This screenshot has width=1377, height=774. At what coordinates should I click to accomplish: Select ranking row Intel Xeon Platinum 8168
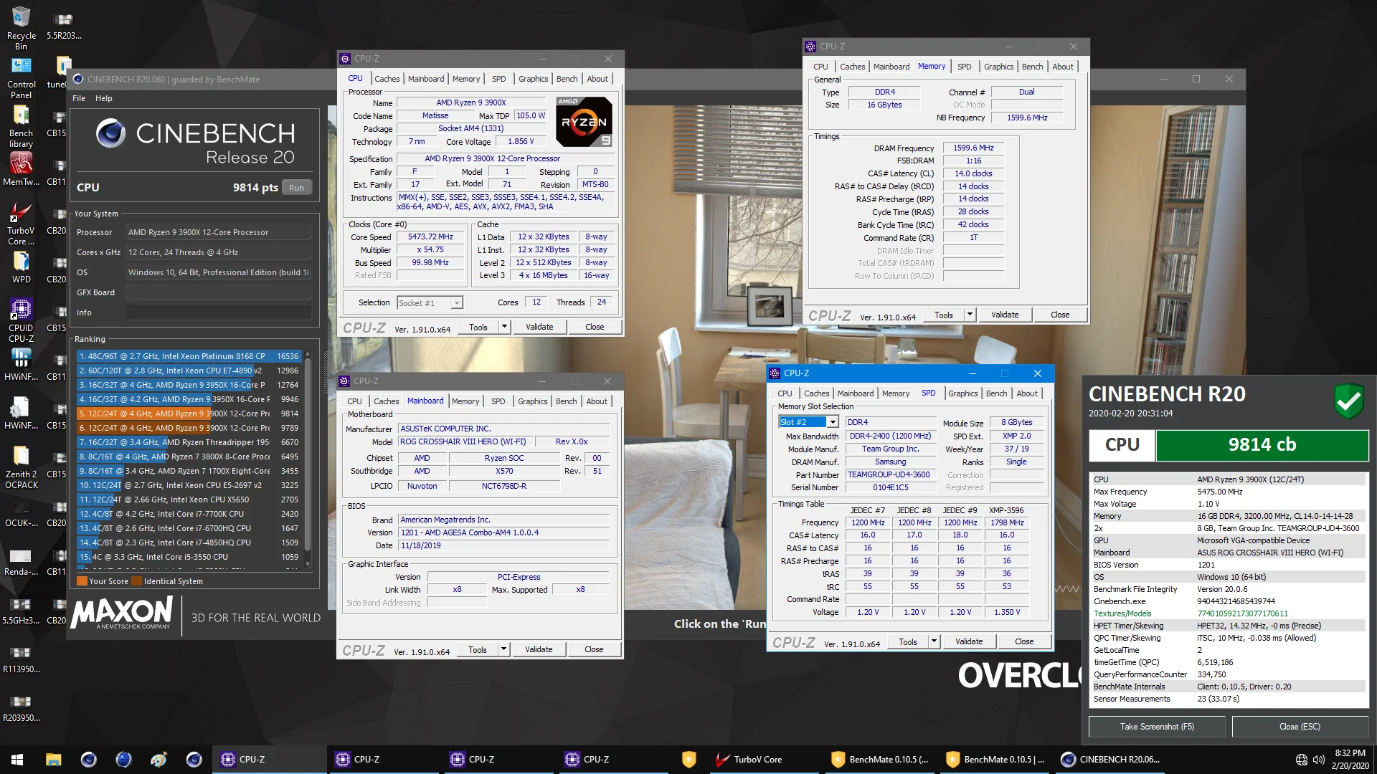coord(189,356)
